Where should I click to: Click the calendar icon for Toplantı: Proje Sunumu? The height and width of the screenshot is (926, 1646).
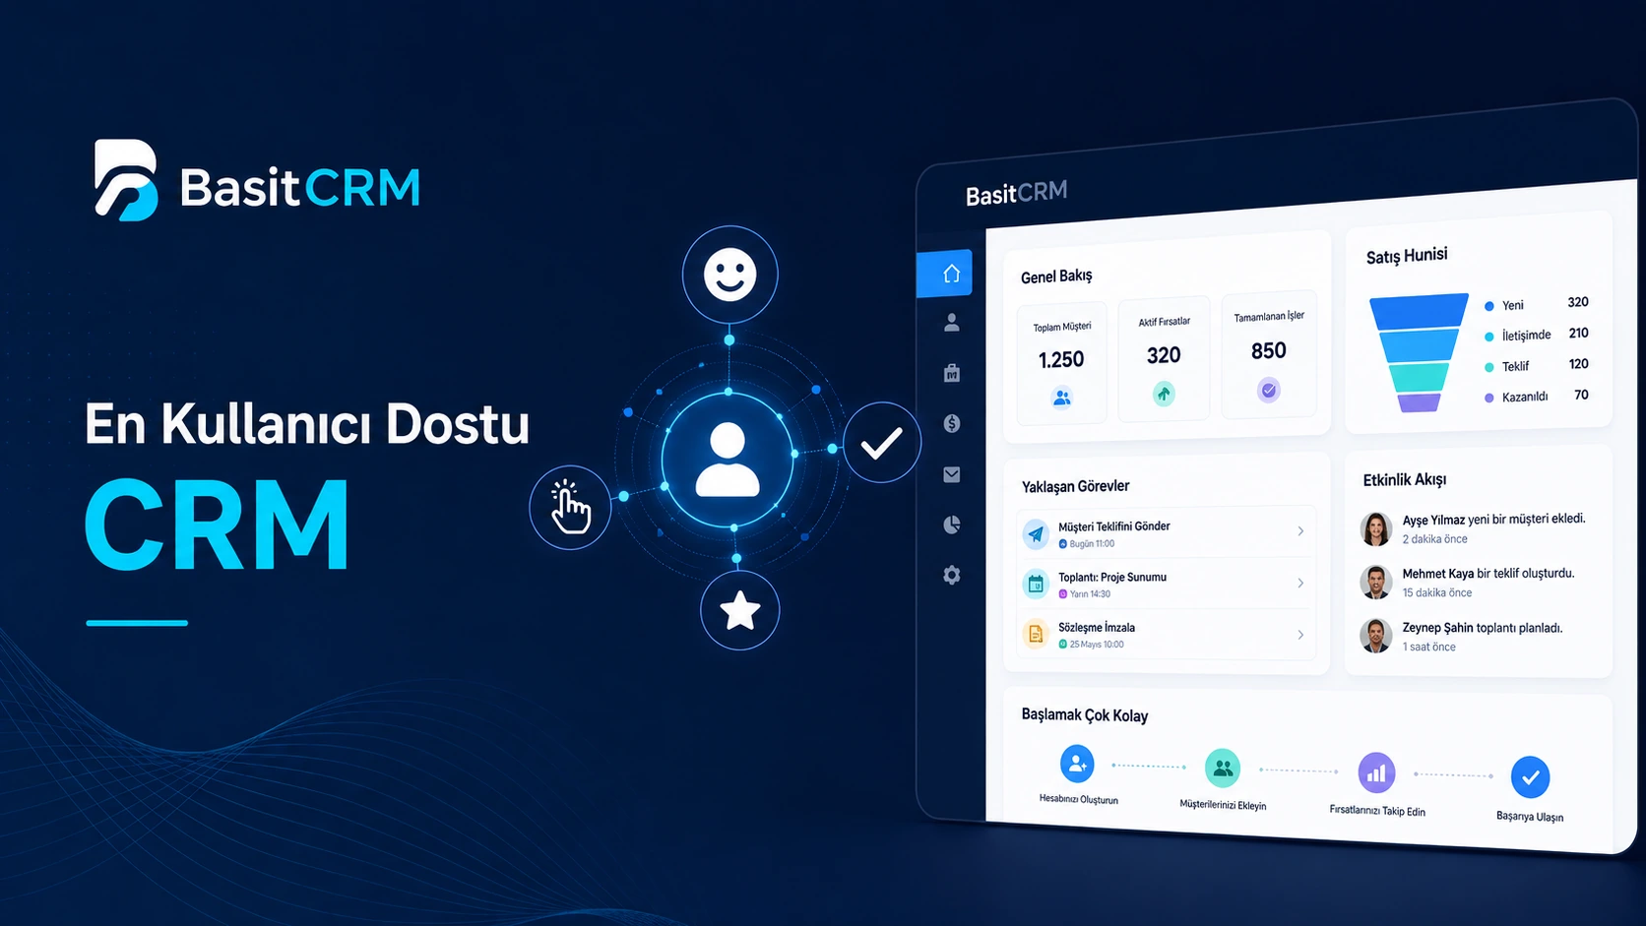(x=1036, y=584)
